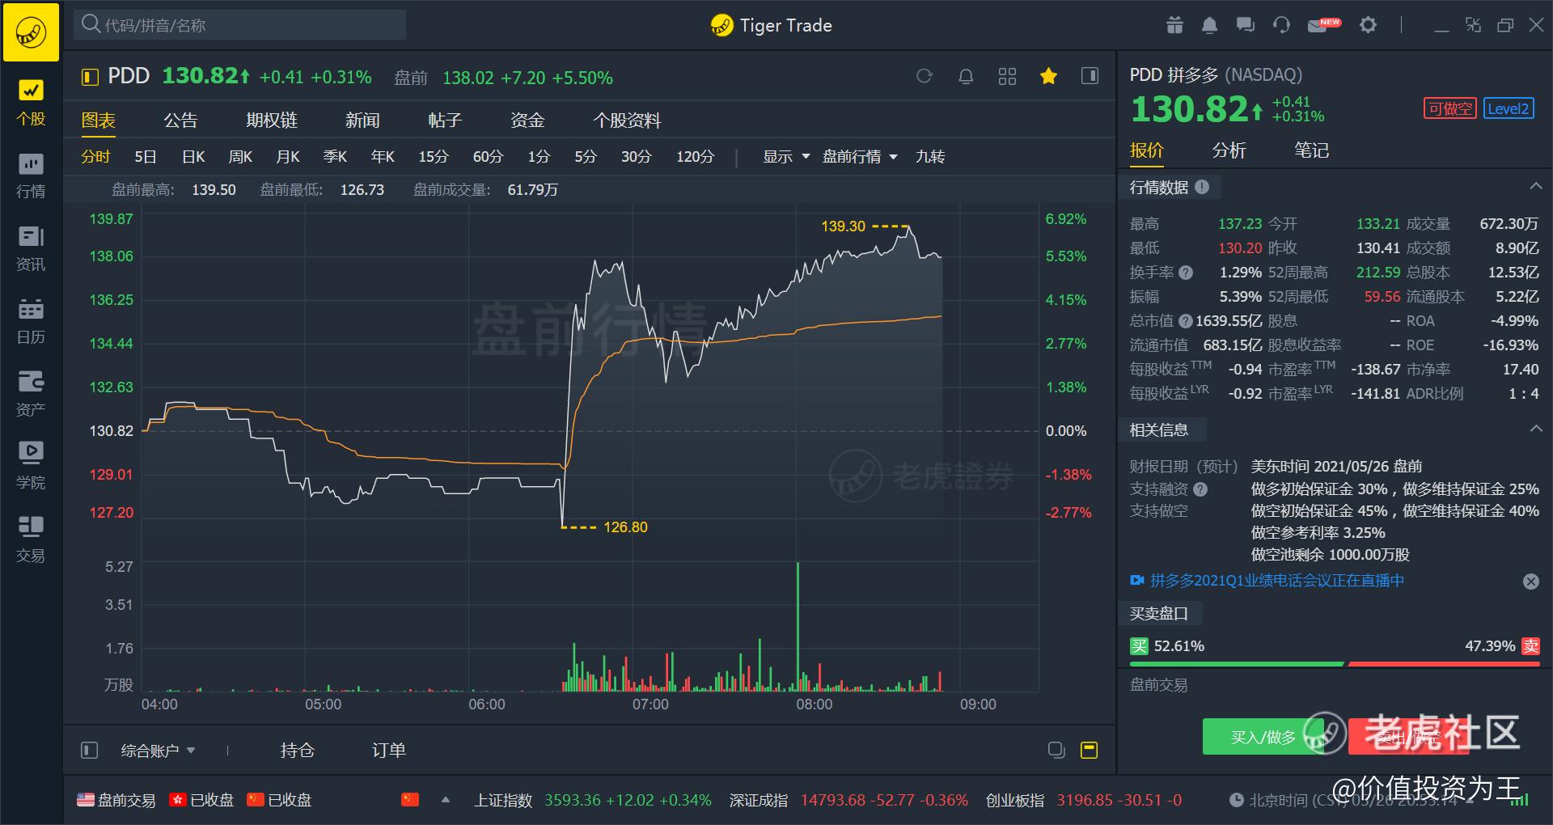The width and height of the screenshot is (1553, 825).
Task: Open the 学院 academy section in sidebar
Action: [31, 467]
